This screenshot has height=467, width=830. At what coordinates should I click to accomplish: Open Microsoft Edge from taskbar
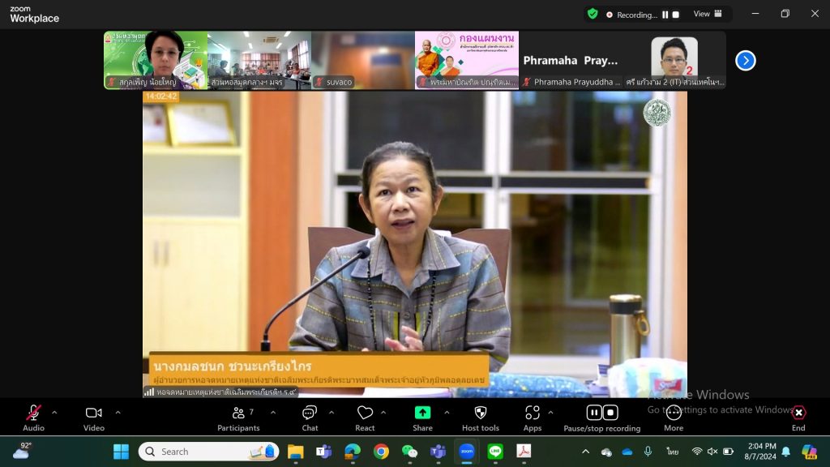pyautogui.click(x=353, y=452)
